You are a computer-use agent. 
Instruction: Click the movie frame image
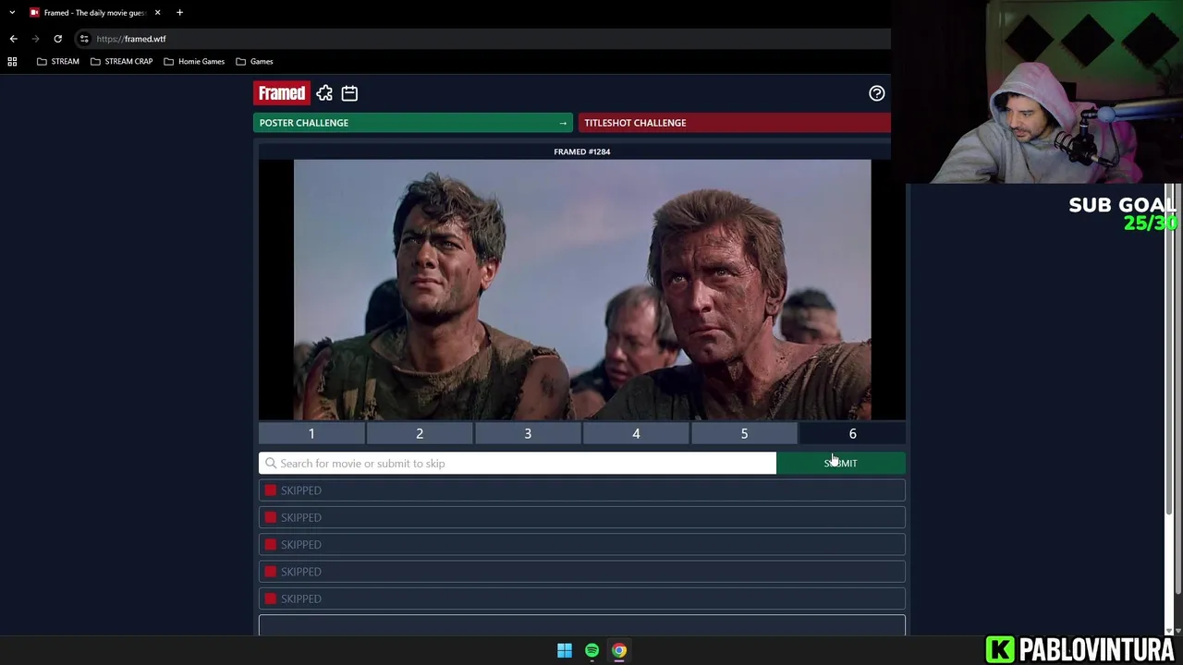[x=582, y=290]
